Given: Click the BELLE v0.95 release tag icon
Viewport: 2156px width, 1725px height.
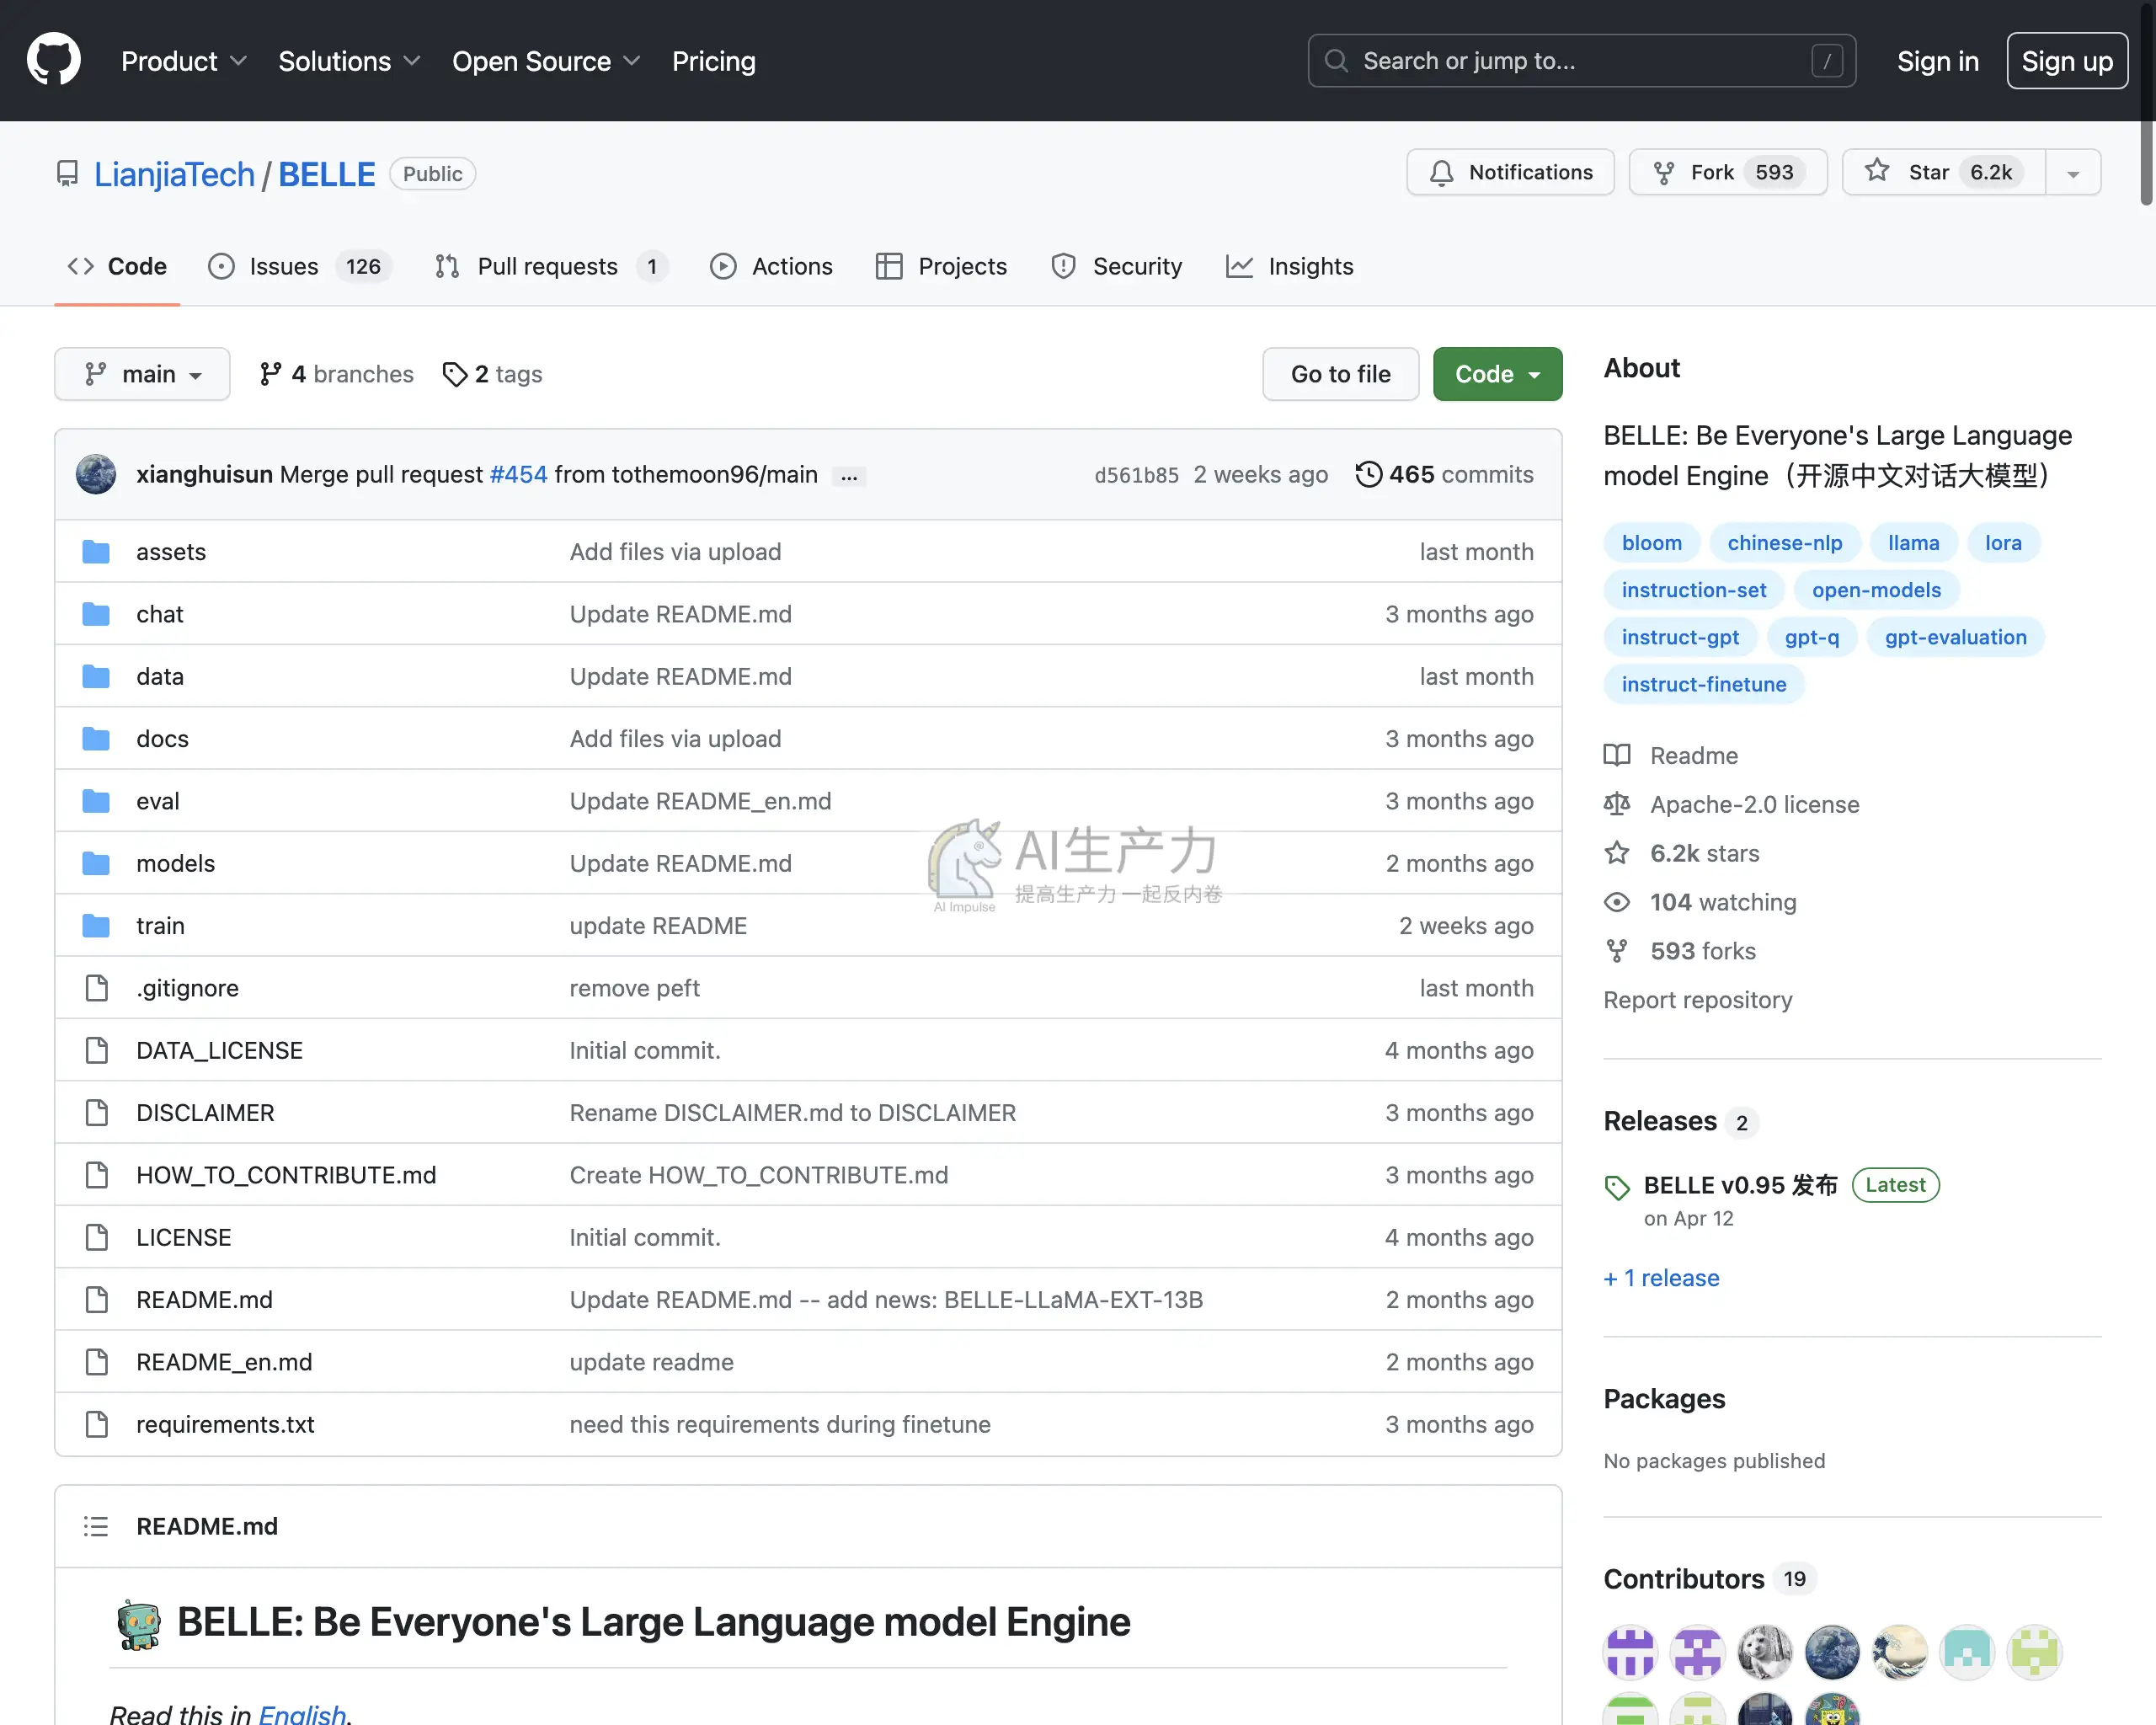Looking at the screenshot, I should pyautogui.click(x=1617, y=1187).
